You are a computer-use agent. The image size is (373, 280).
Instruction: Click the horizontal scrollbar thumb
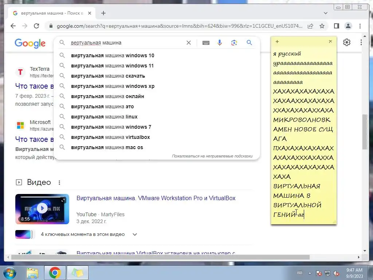pyautogui.click(x=160, y=257)
